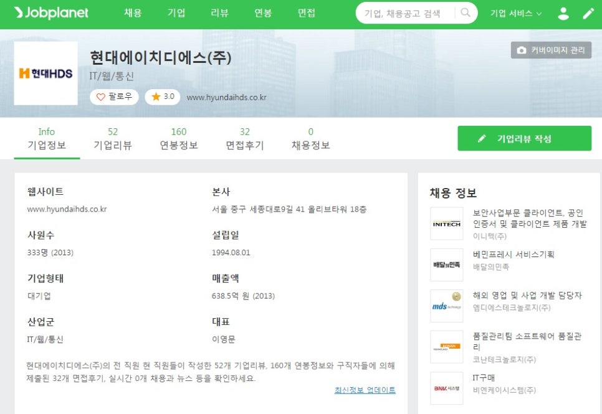Image resolution: width=602 pixels, height=414 pixels.
Task: Open 커버이미지 관리 camera button
Action: [551, 50]
